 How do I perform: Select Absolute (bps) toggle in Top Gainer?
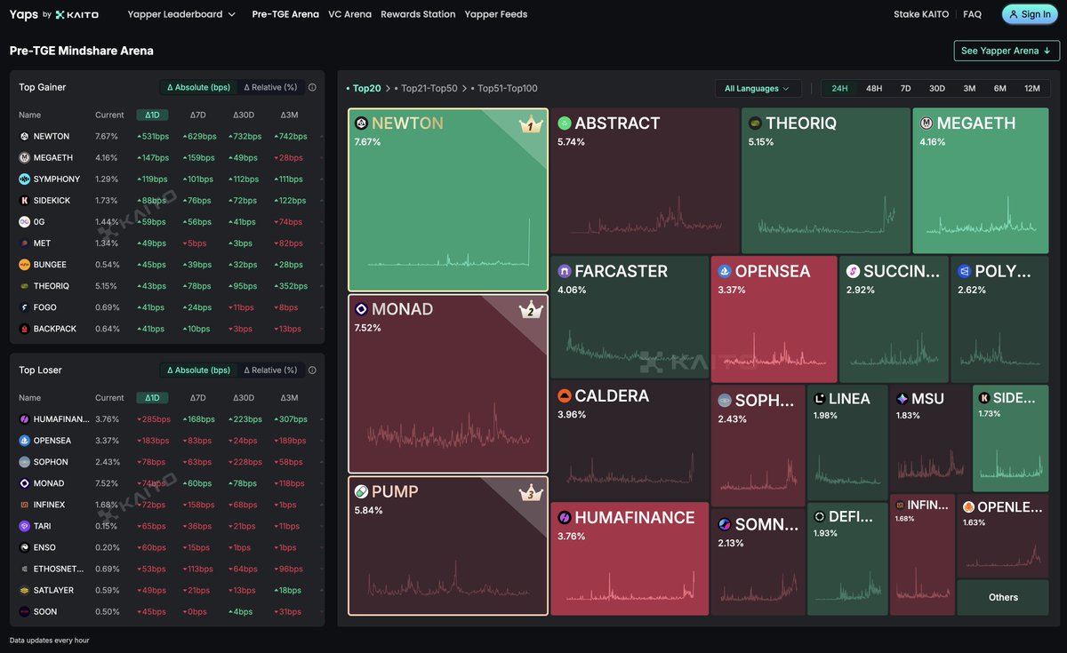tap(198, 88)
